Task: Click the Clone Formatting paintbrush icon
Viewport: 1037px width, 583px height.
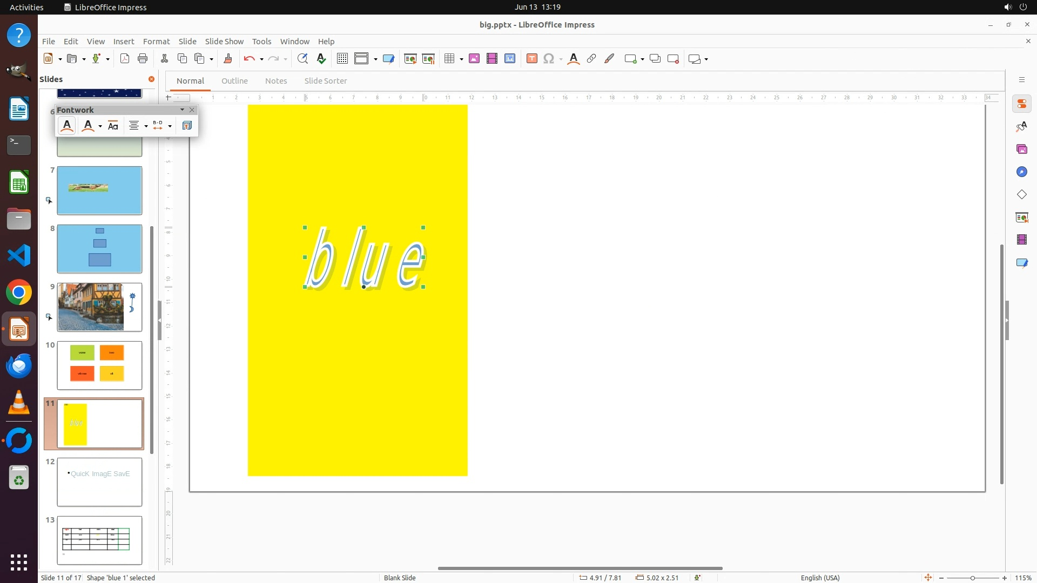Action: (228, 59)
